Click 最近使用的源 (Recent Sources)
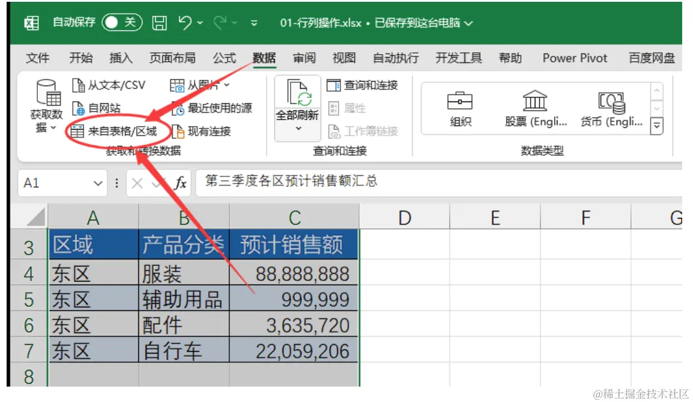 pos(212,108)
